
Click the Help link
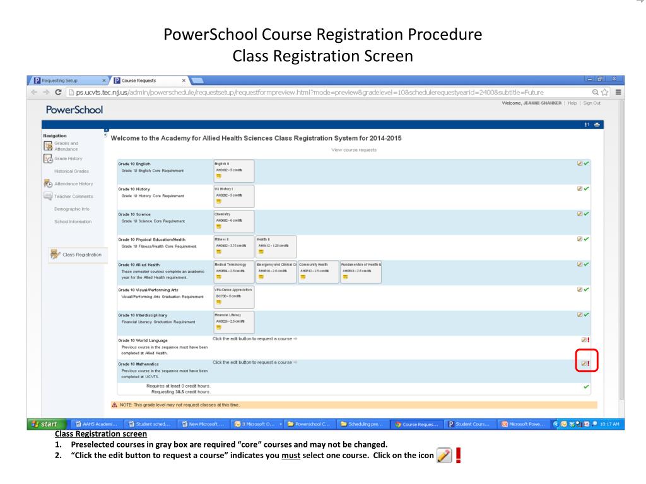pos(572,103)
